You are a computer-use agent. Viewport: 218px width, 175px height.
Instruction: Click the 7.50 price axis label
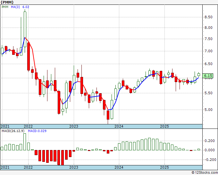pos(208,39)
